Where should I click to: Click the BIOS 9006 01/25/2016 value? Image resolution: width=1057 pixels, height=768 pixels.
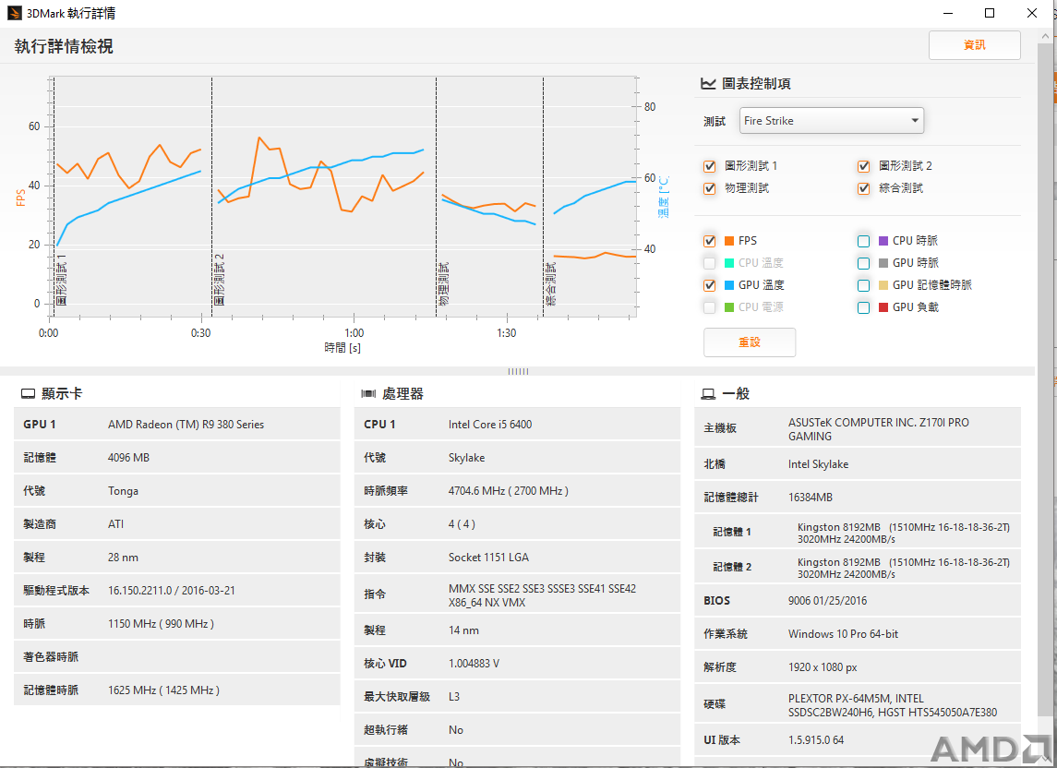point(827,600)
